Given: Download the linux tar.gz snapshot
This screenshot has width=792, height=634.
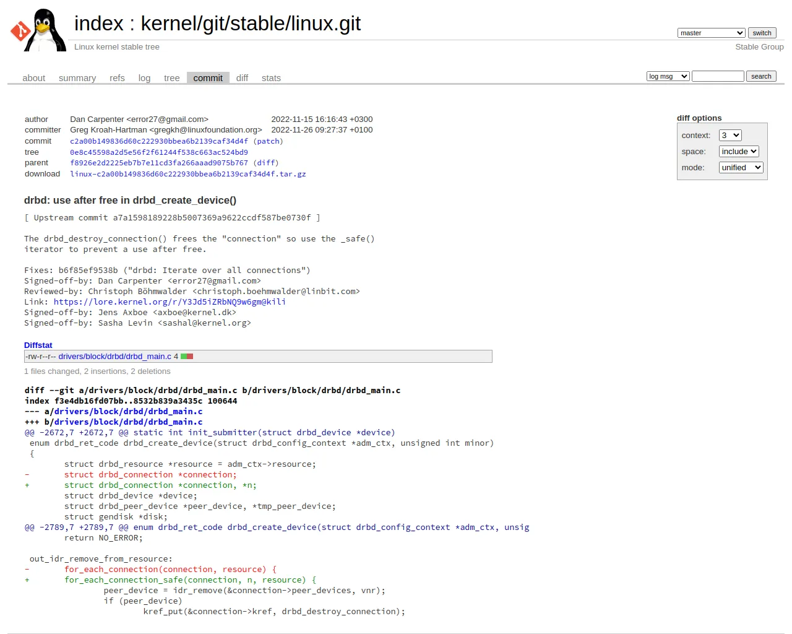Looking at the screenshot, I should [x=188, y=174].
